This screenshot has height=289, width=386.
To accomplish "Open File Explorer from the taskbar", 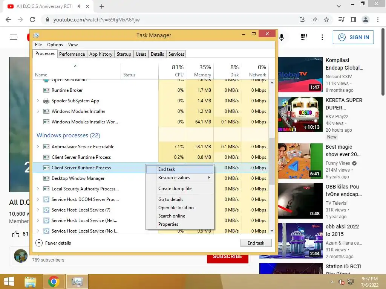I will 31,281.
